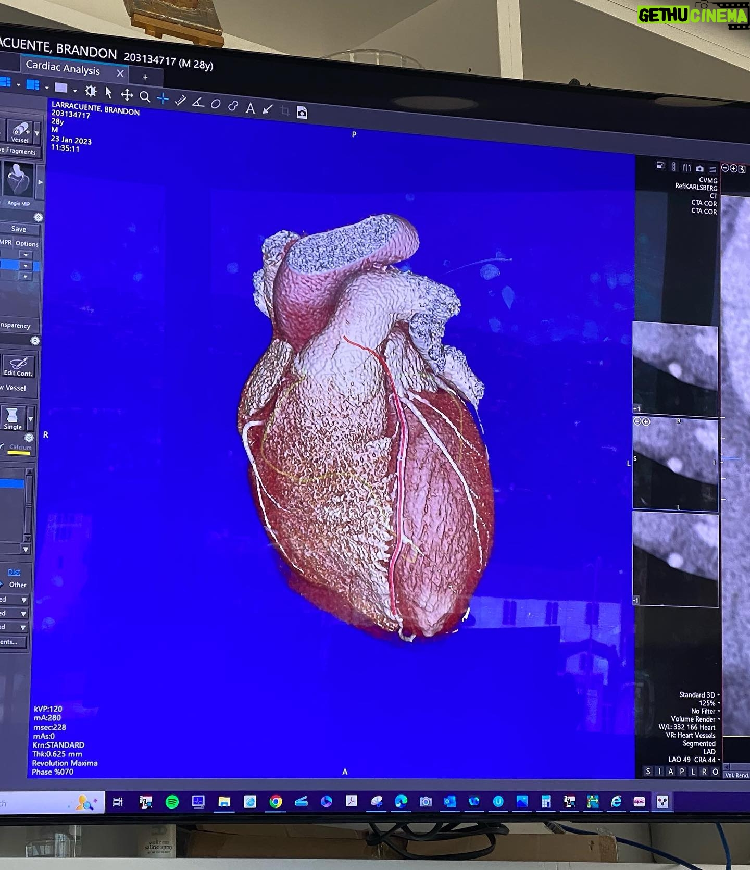The height and width of the screenshot is (870, 750).
Task: Click the three-dot linked series icon in viewport
Action: click(673, 166)
